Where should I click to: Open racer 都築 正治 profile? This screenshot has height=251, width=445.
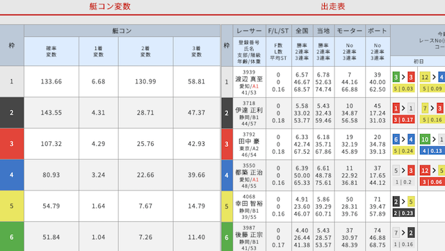pos(249,172)
